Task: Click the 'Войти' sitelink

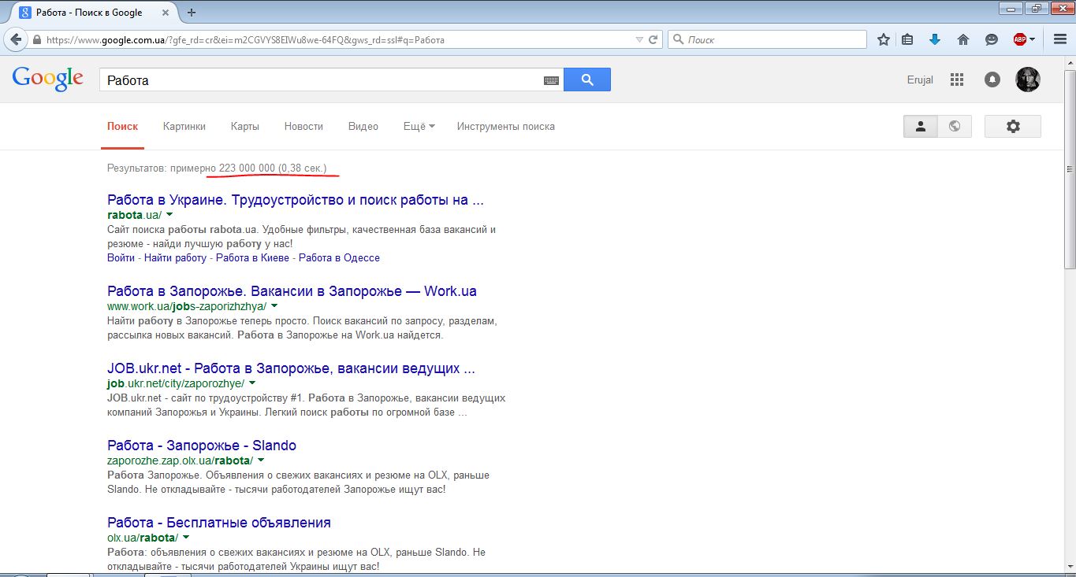Action: pyautogui.click(x=121, y=257)
